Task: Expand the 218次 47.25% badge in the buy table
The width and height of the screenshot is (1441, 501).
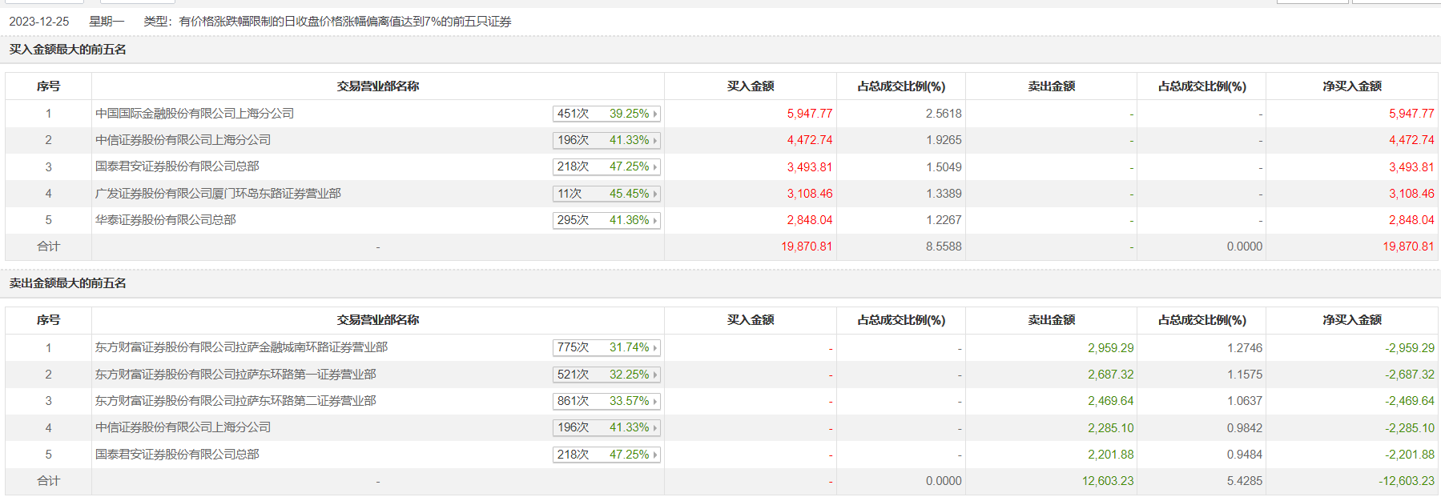Action: click(655, 167)
